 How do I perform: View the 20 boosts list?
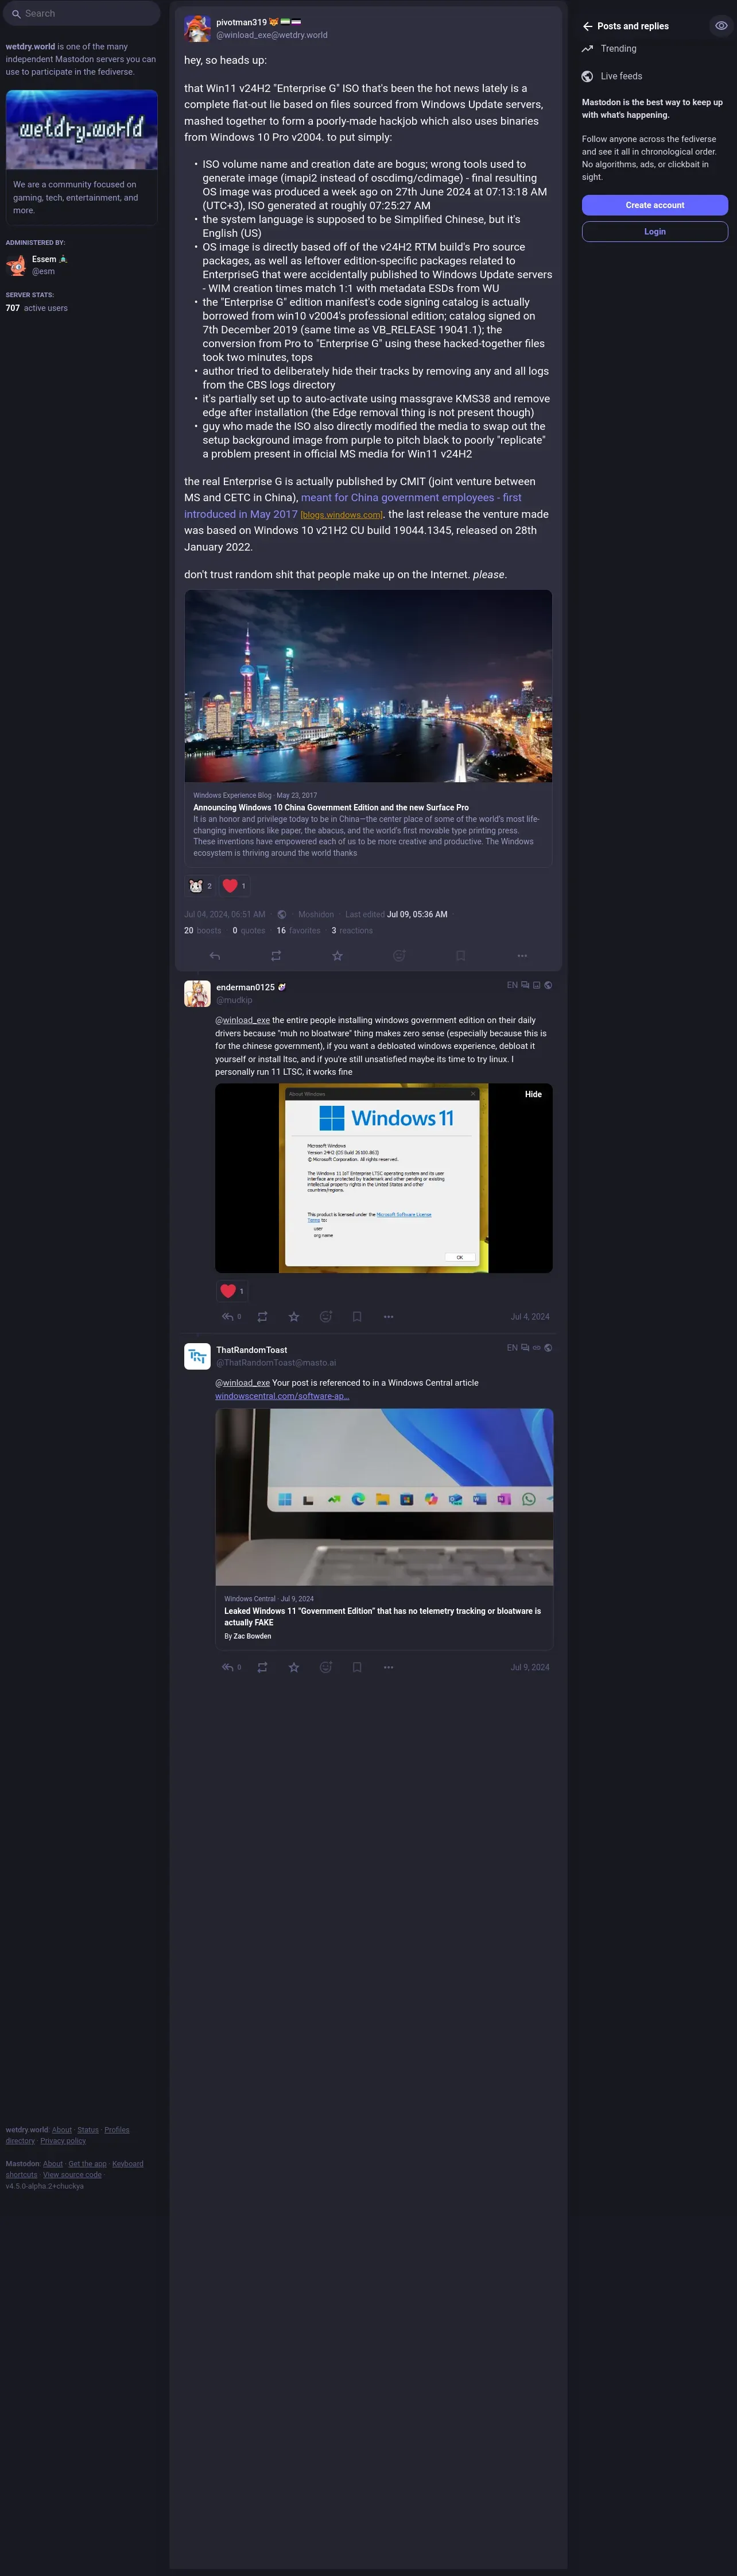203,931
